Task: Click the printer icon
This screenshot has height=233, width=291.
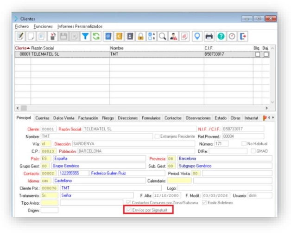Action: (x=209, y=36)
